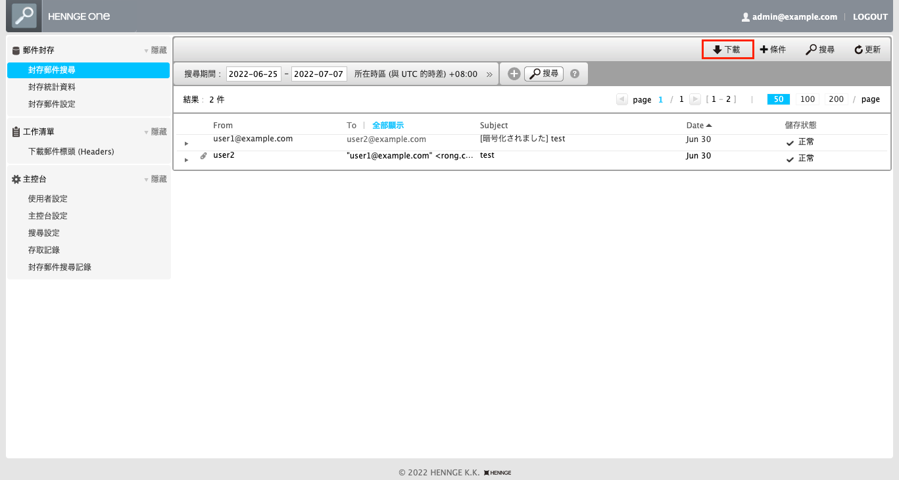Image resolution: width=899 pixels, height=480 pixels.
Task: Click the plus icon next to 條件
Action: point(764,49)
